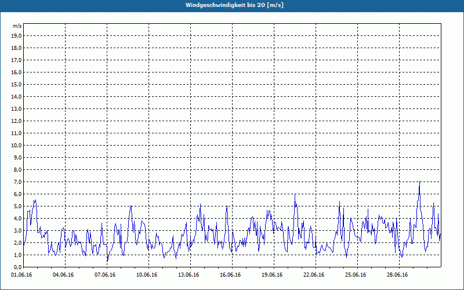Select the 10,0 y-axis label
464x290 pixels.
tap(17, 146)
